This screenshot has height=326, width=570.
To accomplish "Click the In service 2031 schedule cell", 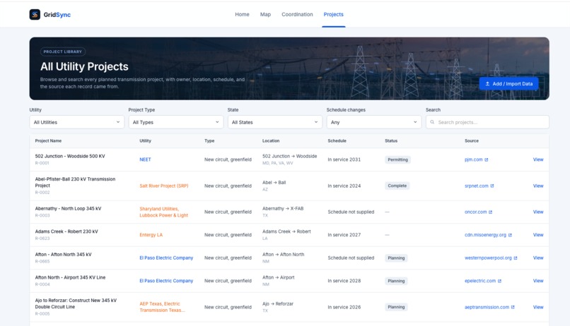I will point(344,159).
